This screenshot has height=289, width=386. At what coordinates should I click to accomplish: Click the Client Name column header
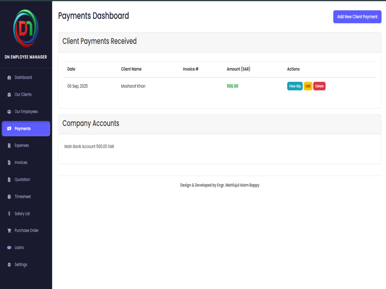point(131,69)
